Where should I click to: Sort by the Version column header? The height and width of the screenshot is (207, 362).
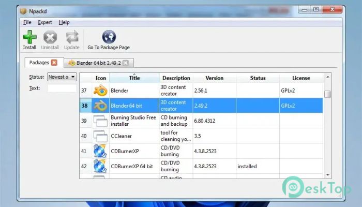[x=215, y=78]
